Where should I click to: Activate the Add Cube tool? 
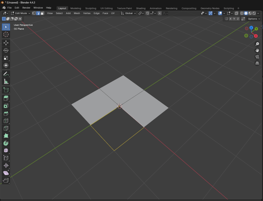6,90
